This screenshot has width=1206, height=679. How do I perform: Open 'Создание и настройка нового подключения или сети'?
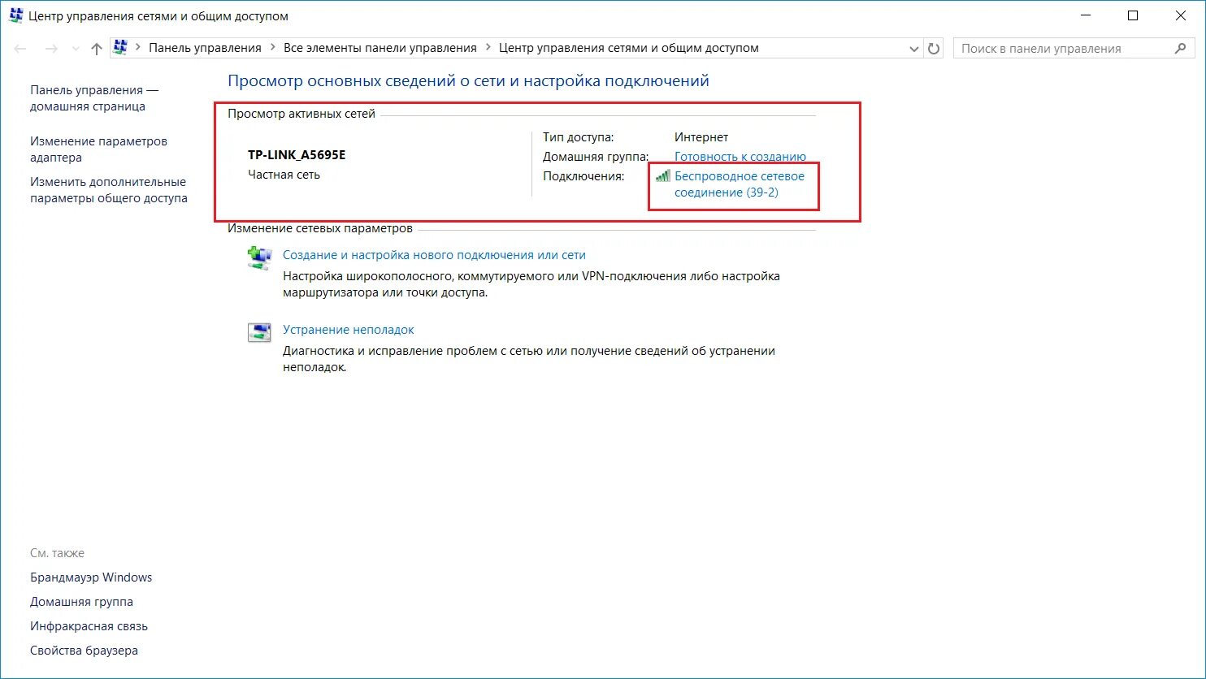[434, 254]
